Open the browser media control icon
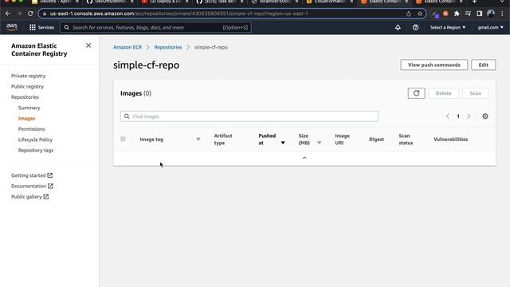This screenshot has width=510, height=287. [x=468, y=14]
